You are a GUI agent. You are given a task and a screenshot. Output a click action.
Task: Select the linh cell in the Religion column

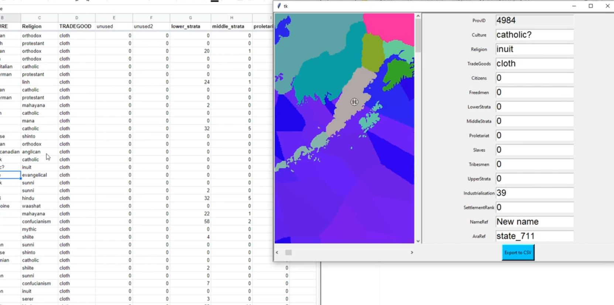click(x=40, y=82)
